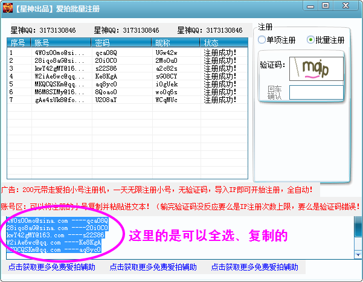Click the captcha input field
Viewport: 363px width, 282px height.
pyautogui.click(x=316, y=92)
